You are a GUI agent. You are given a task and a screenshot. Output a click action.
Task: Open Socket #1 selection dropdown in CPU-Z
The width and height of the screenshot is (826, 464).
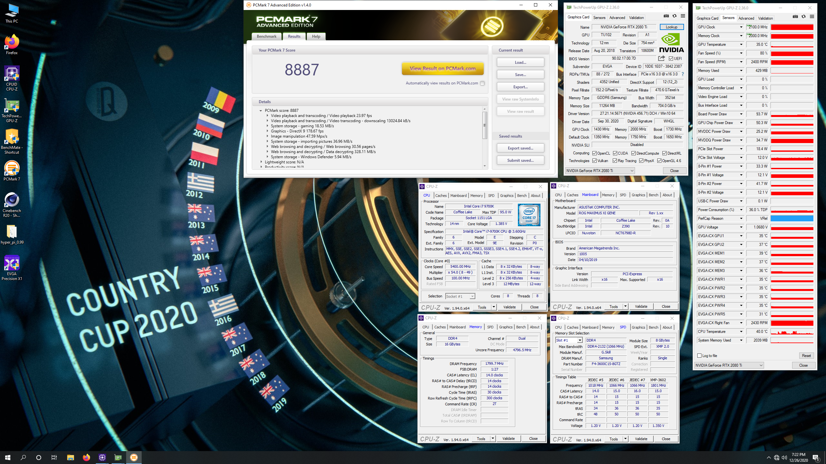point(460,296)
